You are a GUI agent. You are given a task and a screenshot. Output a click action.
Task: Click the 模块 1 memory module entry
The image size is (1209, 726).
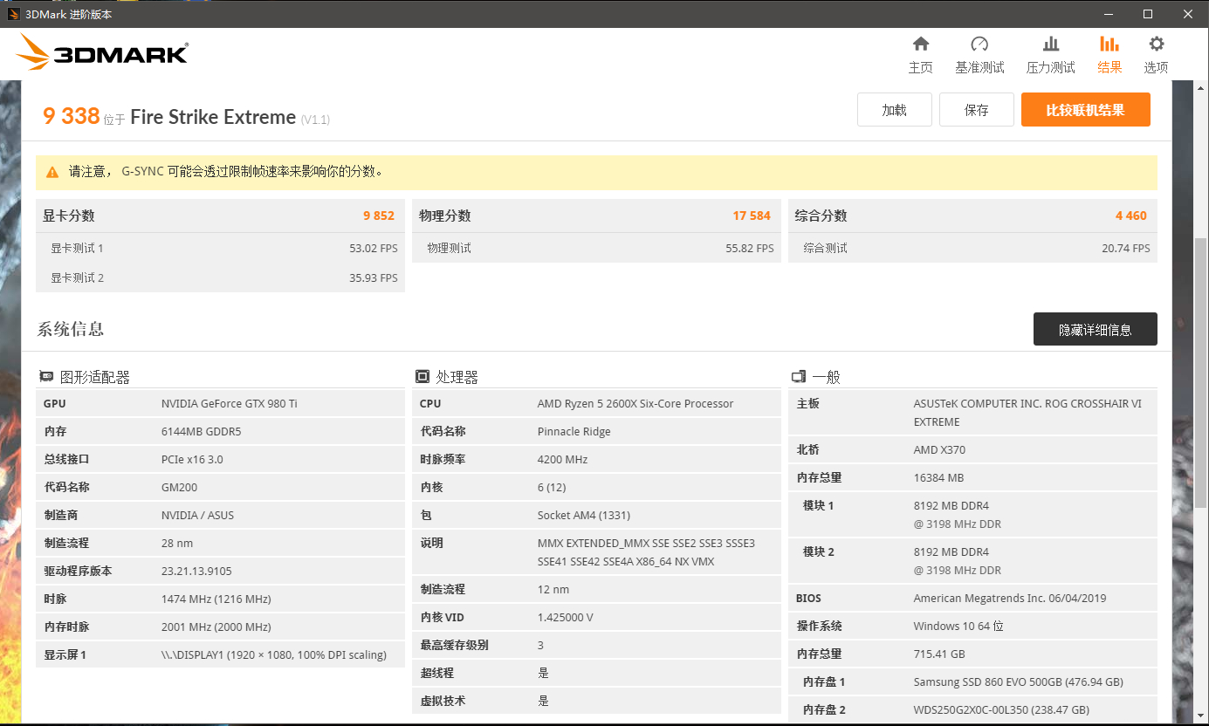click(x=972, y=515)
